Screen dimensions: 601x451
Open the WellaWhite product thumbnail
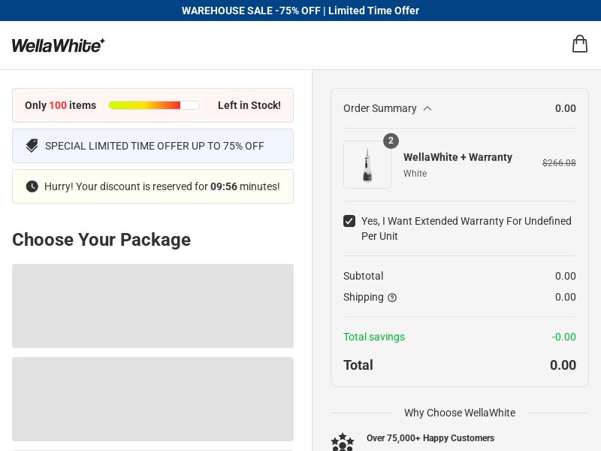tap(367, 165)
